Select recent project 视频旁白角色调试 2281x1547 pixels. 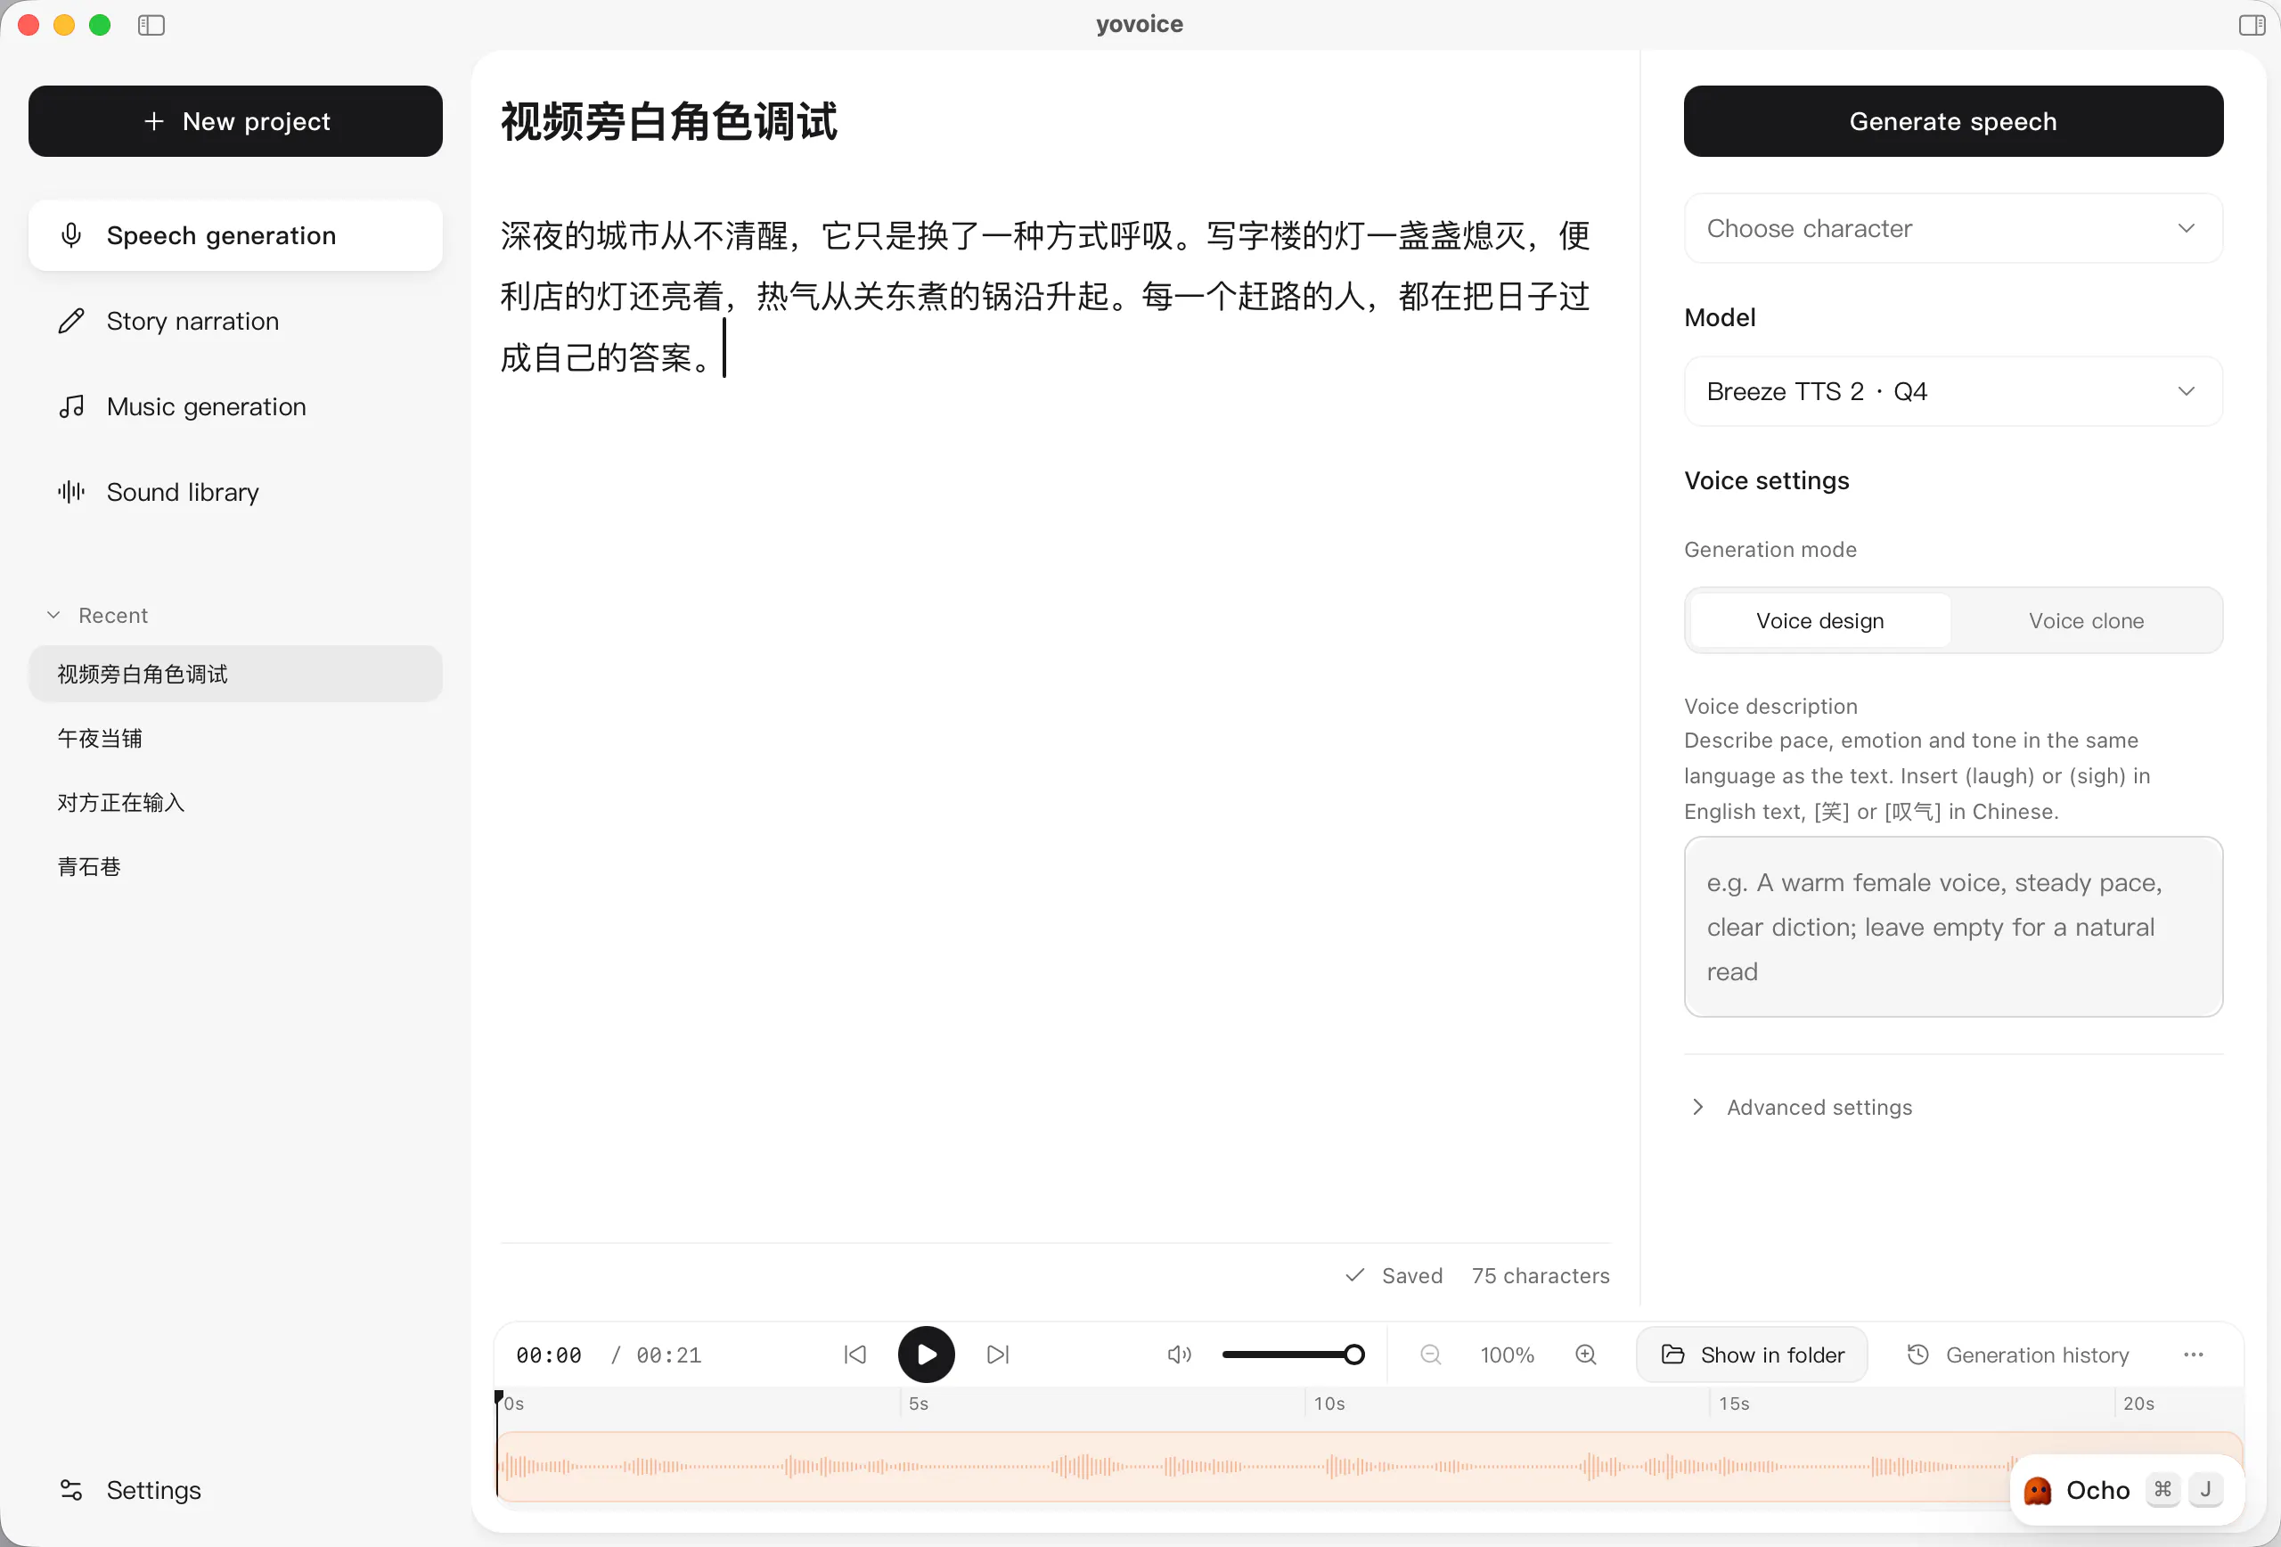(235, 674)
